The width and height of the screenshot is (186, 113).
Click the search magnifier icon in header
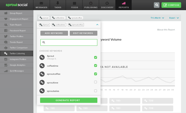[157, 5]
